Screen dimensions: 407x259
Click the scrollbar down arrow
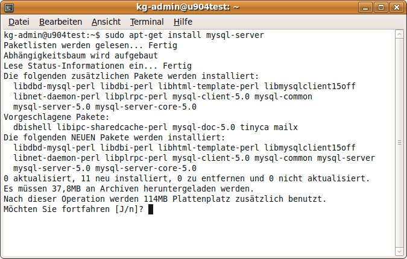click(x=399, y=251)
